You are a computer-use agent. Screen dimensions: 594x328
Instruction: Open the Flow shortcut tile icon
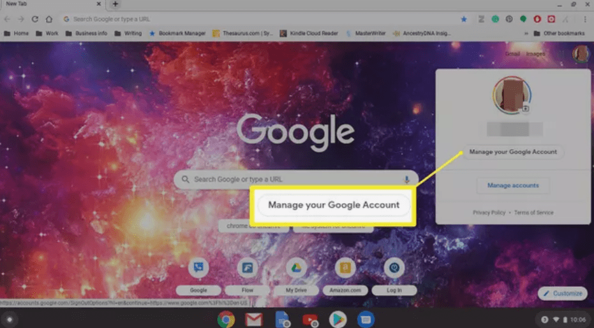[248, 267]
